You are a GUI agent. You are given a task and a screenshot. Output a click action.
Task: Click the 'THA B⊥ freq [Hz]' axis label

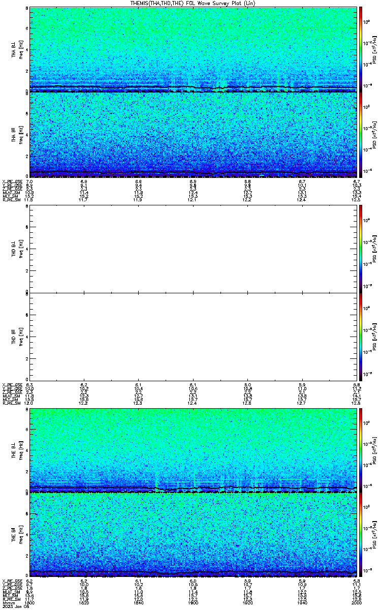17,49
